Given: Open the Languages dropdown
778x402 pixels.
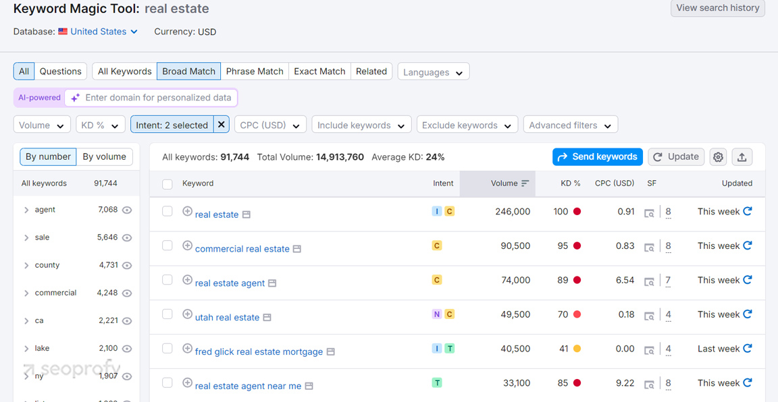Looking at the screenshot, I should pyautogui.click(x=434, y=72).
